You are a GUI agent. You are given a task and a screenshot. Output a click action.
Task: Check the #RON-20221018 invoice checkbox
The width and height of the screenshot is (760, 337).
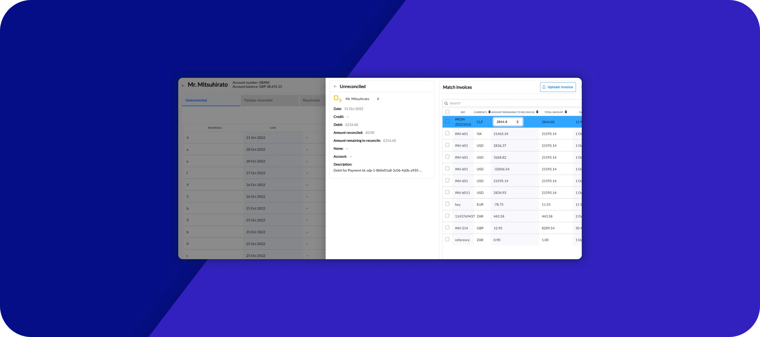click(447, 121)
